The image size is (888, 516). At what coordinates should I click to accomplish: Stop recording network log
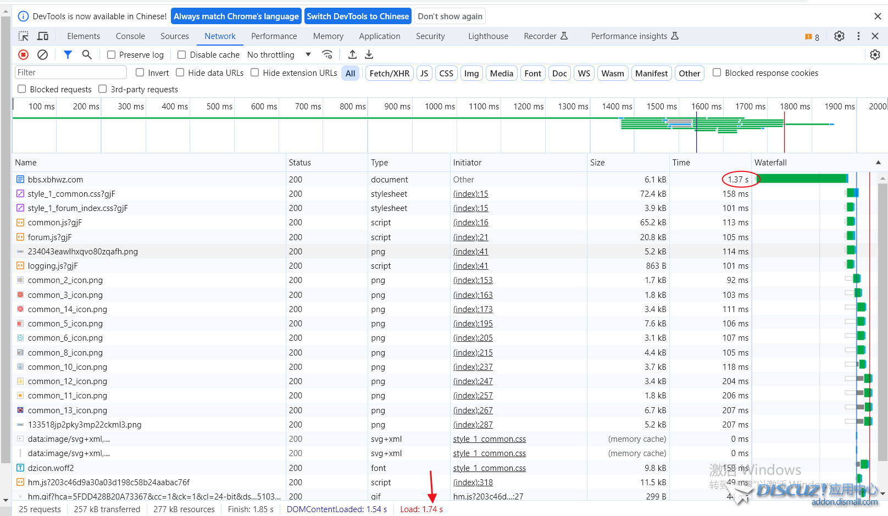[23, 54]
